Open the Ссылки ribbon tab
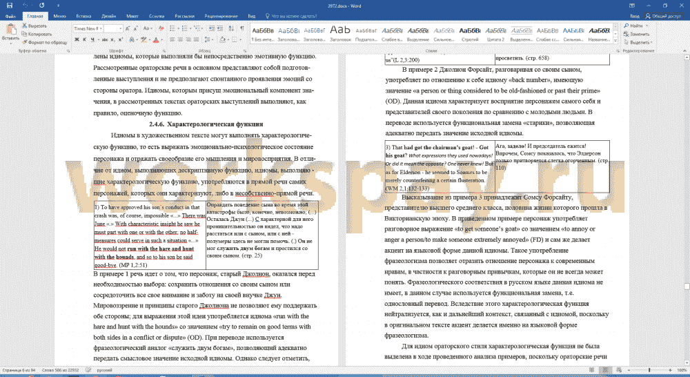 (x=157, y=17)
